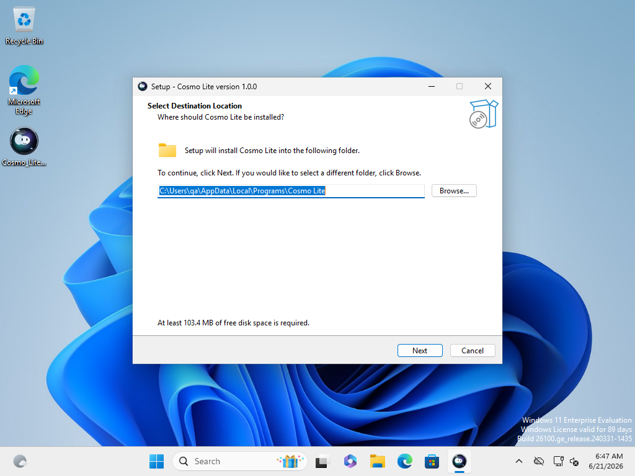635x476 pixels.
Task: Open the clock showing 6:47 AM
Action: tap(606, 461)
